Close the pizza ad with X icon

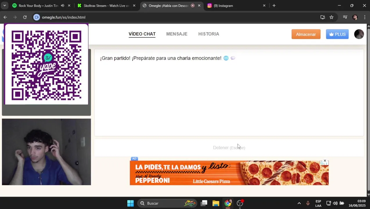pos(325,161)
